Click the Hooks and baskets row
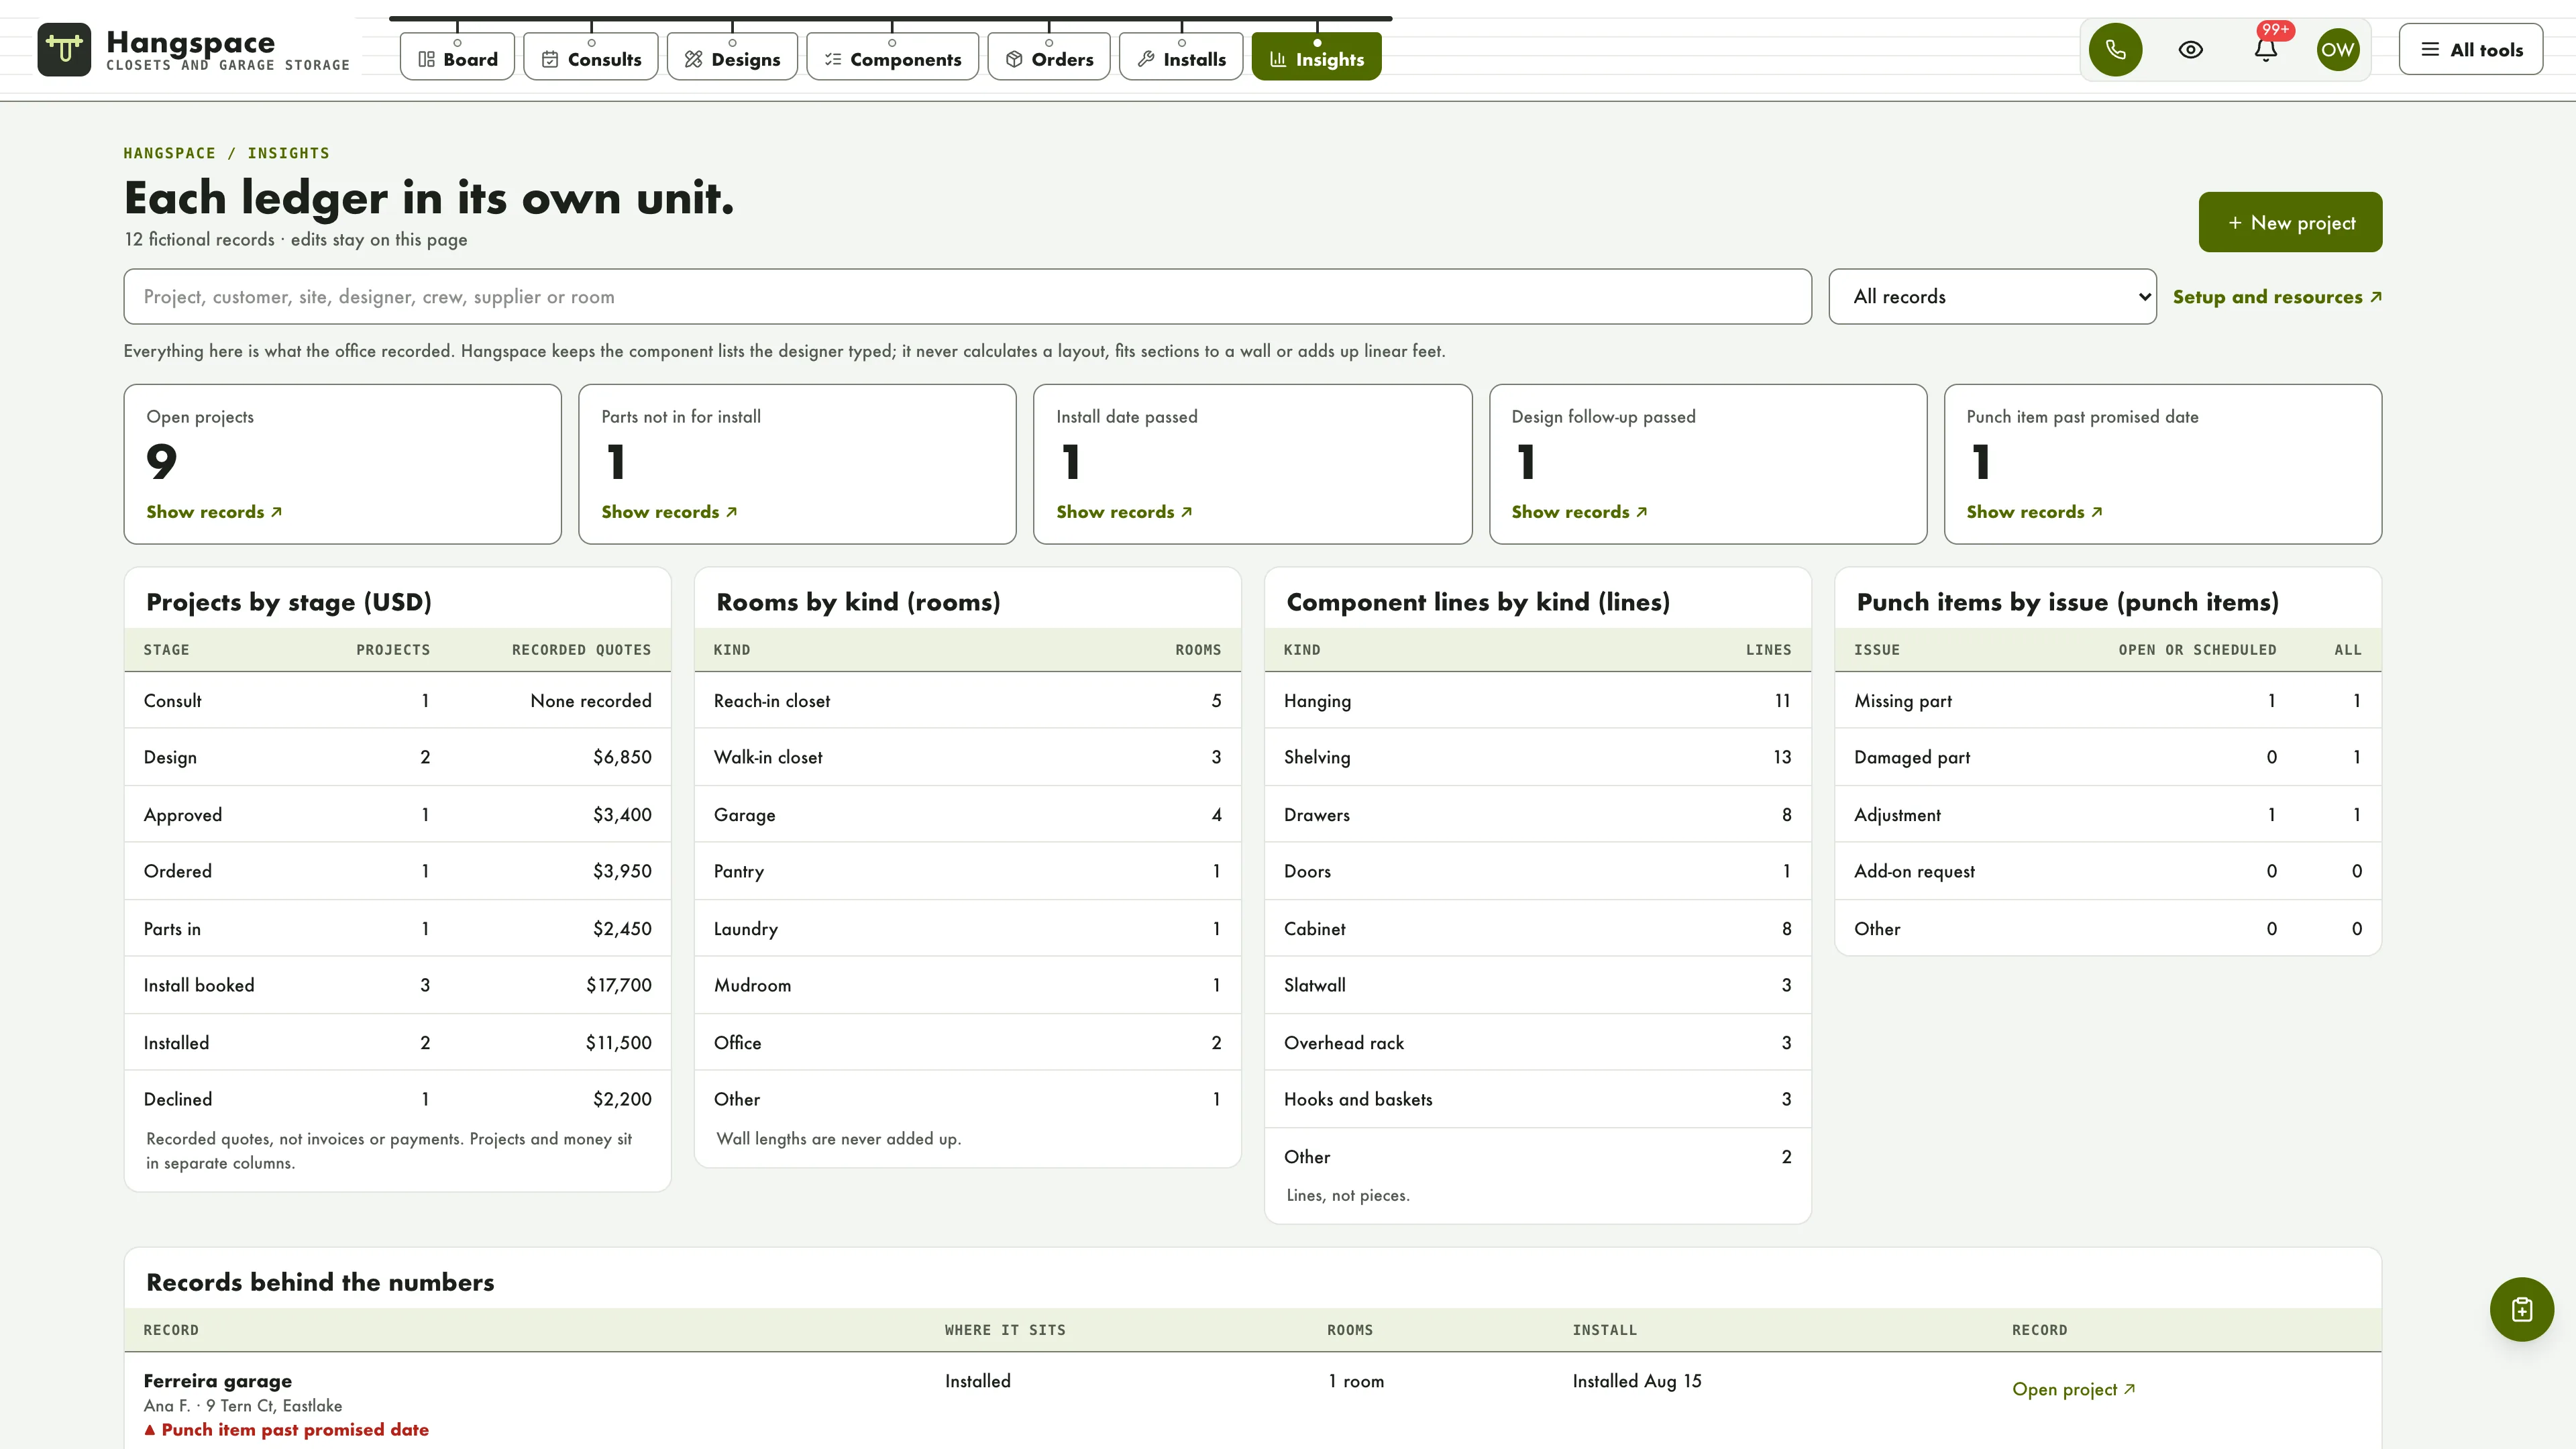The height and width of the screenshot is (1449, 2576). point(1537,1099)
